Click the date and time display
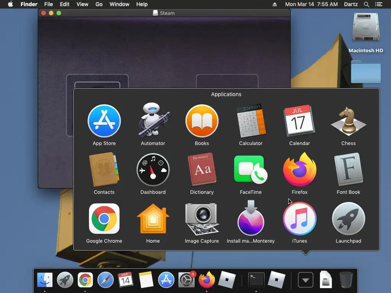Screen dimensions: 391x293 pos(312,4)
